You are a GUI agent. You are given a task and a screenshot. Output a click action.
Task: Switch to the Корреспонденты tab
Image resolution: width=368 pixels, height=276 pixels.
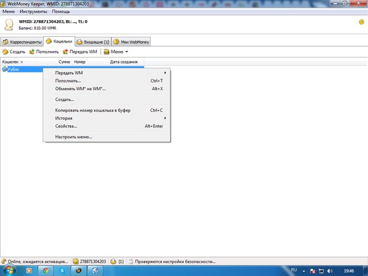pyautogui.click(x=22, y=42)
